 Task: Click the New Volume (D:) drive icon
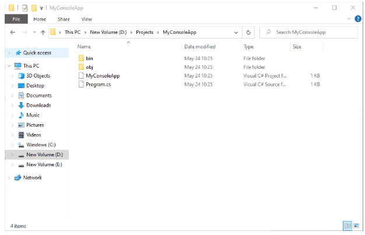(21, 156)
